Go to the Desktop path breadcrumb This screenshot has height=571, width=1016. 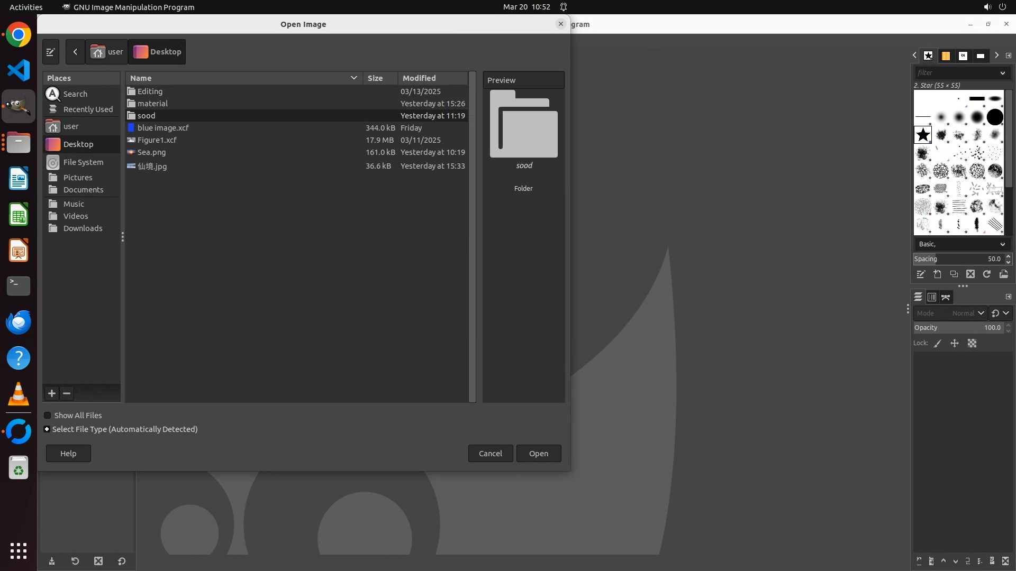[157, 52]
